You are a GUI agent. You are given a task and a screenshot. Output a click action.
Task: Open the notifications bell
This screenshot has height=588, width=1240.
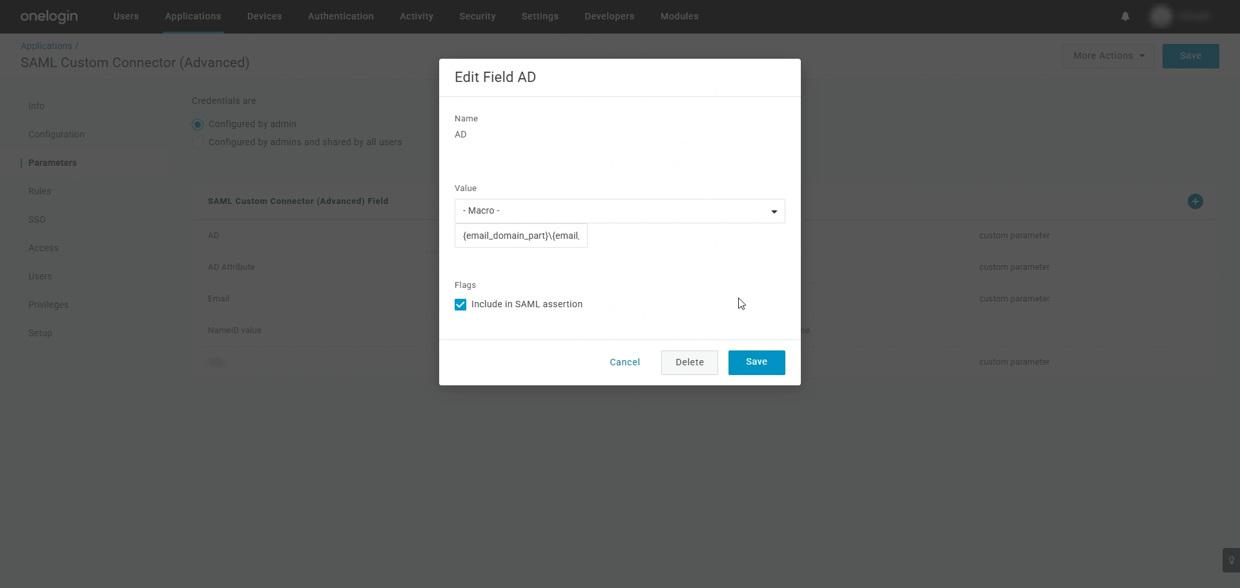(1125, 16)
